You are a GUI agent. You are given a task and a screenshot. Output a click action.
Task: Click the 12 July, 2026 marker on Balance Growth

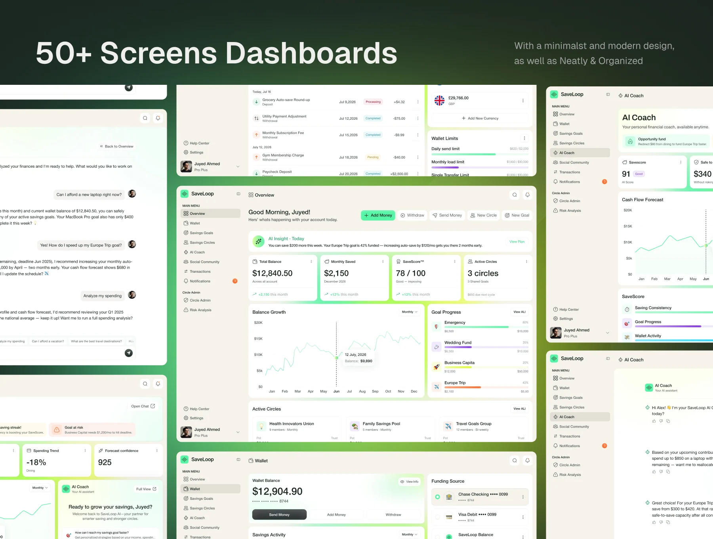click(x=337, y=358)
